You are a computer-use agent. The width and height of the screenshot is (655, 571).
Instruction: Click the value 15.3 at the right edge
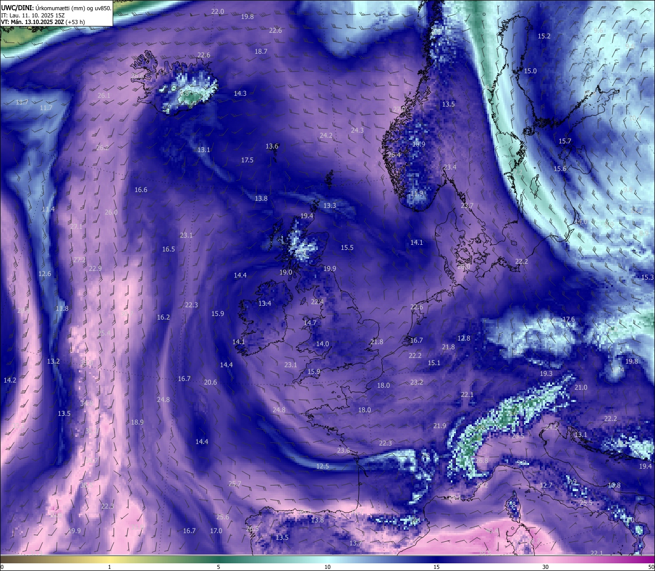[647, 277]
